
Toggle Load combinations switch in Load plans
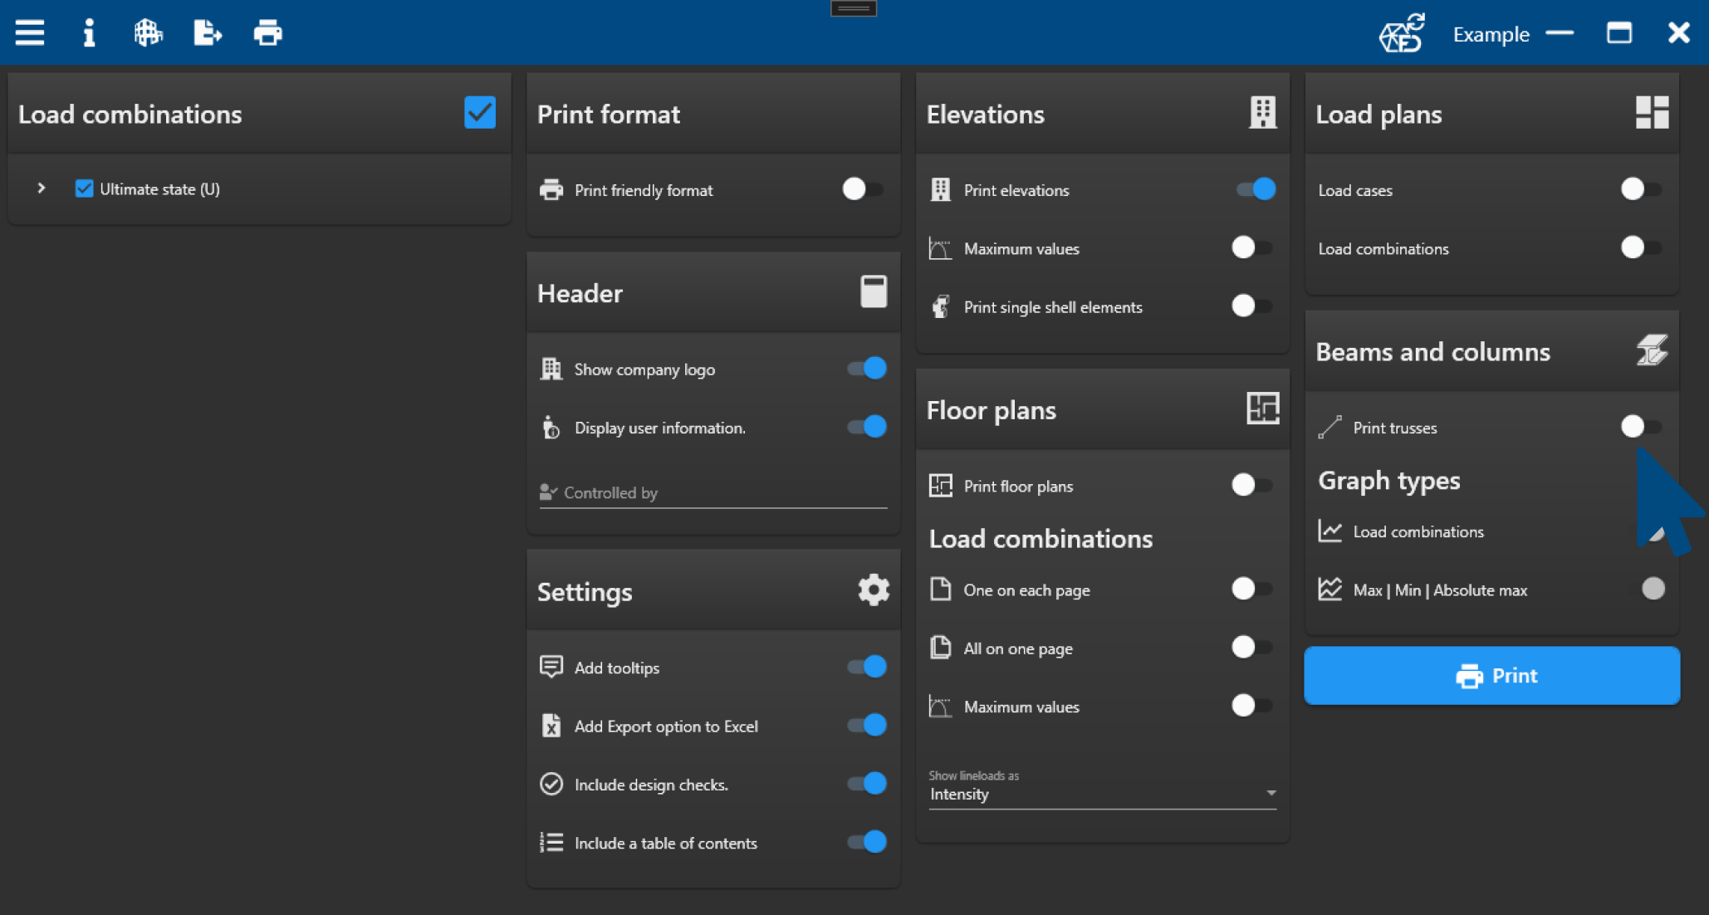point(1641,247)
